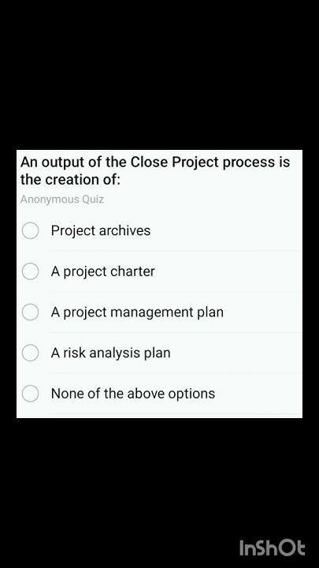Click the text 'the creation of:'

pos(70,179)
